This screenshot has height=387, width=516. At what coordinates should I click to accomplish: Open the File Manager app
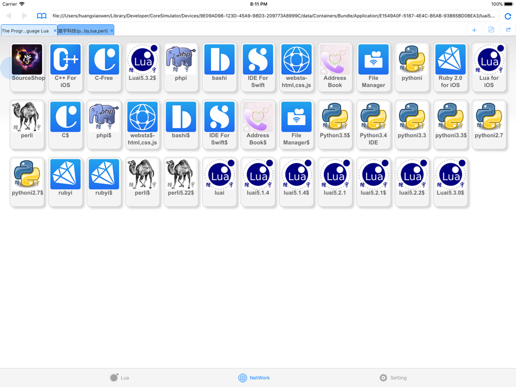[374, 67]
